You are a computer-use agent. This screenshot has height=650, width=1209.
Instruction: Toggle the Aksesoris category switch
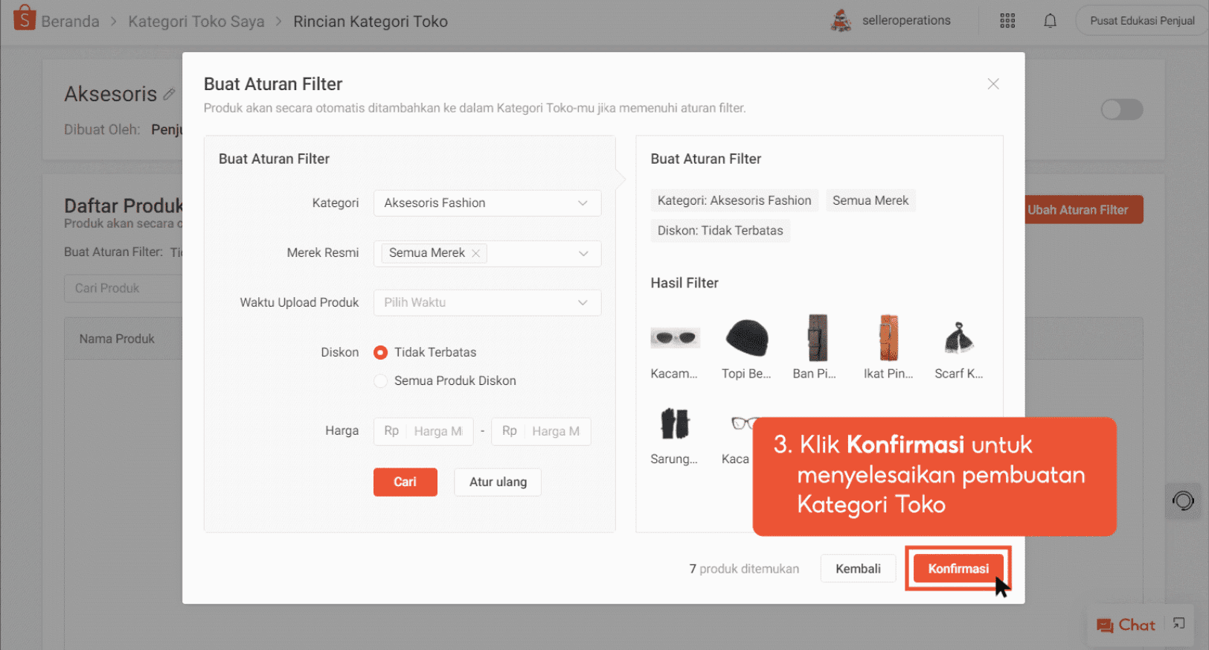pos(1121,109)
